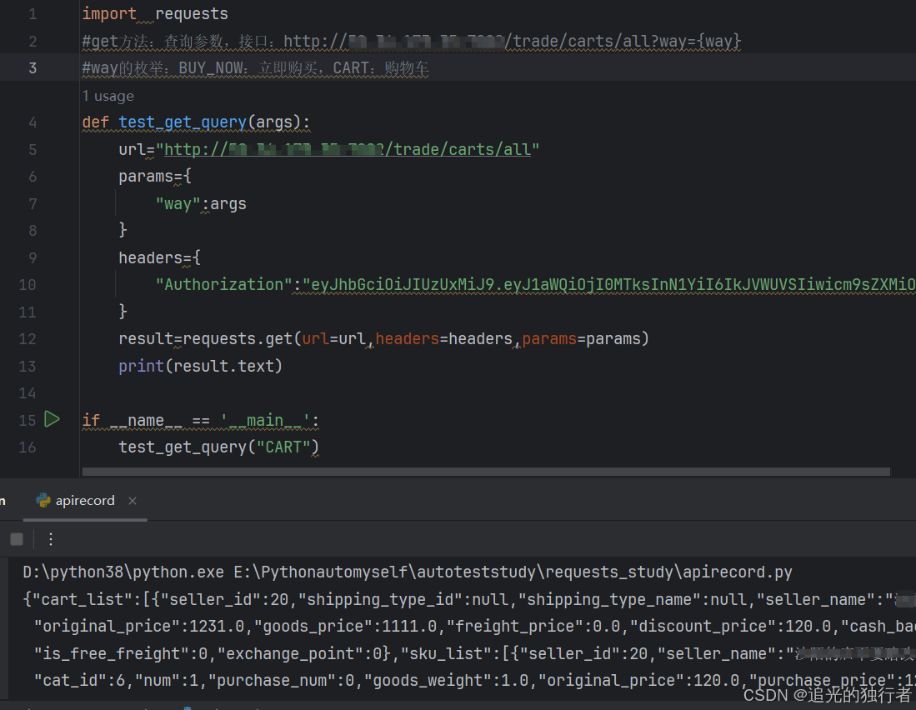Click the 'Authorization' key inside headers
The width and height of the screenshot is (916, 710).
tap(221, 284)
